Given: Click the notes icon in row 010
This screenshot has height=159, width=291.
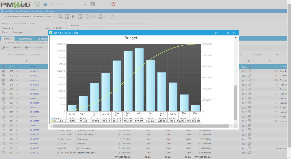Looking at the screenshot, I should pyautogui.click(x=249, y=107).
